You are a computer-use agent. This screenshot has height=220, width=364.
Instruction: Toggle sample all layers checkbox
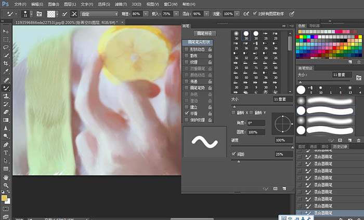(x=255, y=13)
